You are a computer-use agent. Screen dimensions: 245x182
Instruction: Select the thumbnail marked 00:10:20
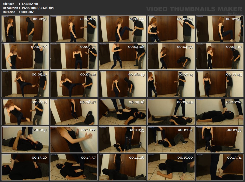(220, 112)
